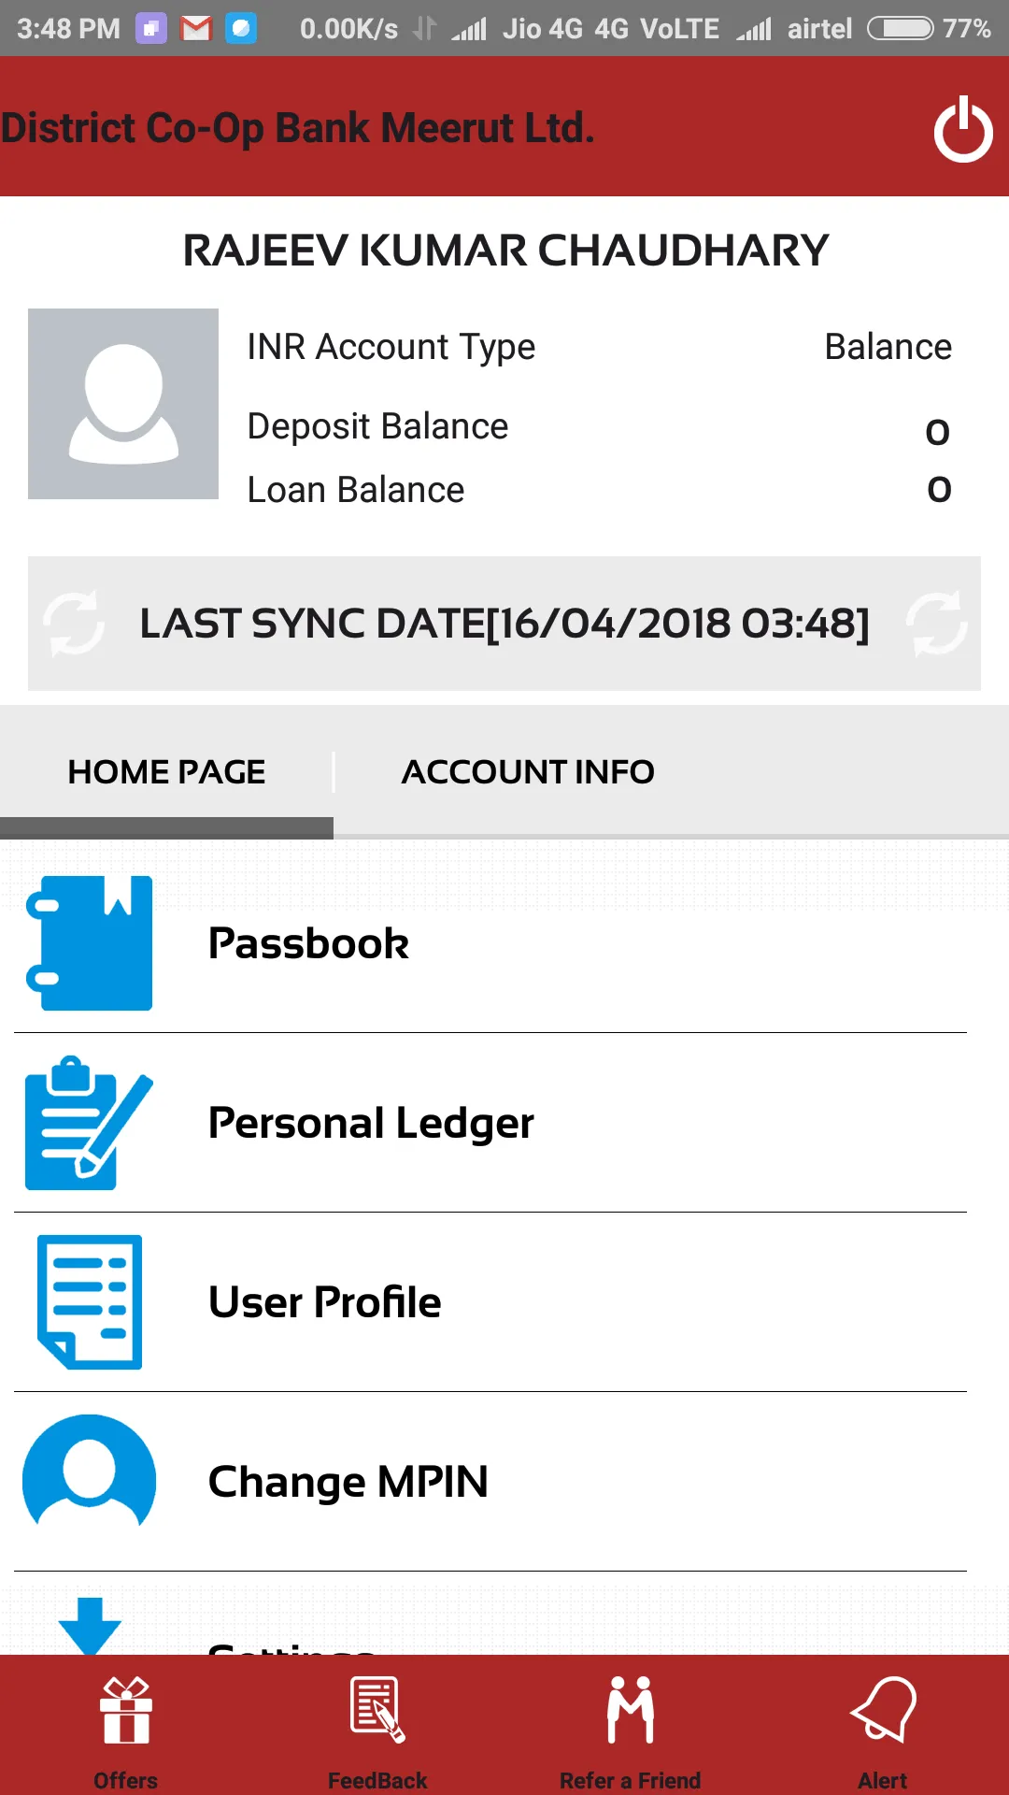The height and width of the screenshot is (1795, 1009).
Task: Tap the power logout icon
Action: (x=963, y=129)
